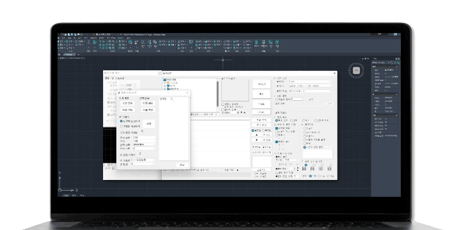The height and width of the screenshot is (230, 466).
Task: Click the yellow open-folder icon in quick access toolbar
Action: point(66,35)
